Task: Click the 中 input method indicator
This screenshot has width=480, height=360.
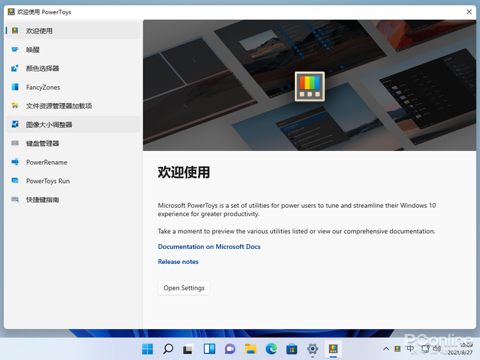Action: (410, 348)
